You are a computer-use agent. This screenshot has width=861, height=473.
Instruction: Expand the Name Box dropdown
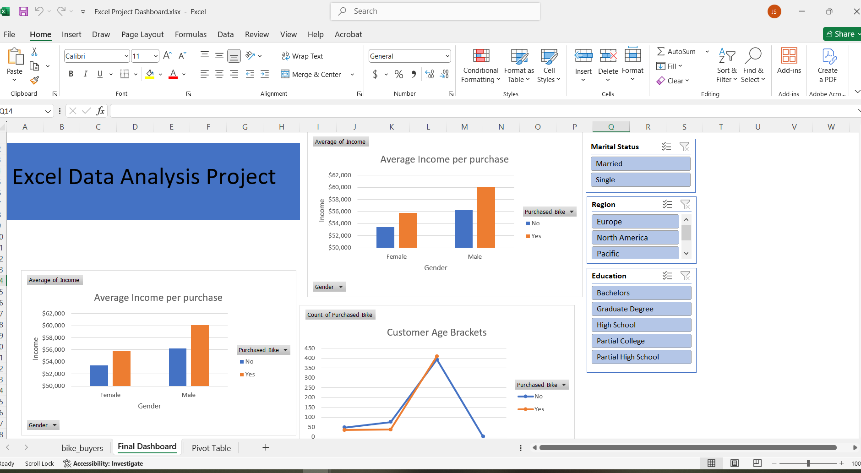48,111
